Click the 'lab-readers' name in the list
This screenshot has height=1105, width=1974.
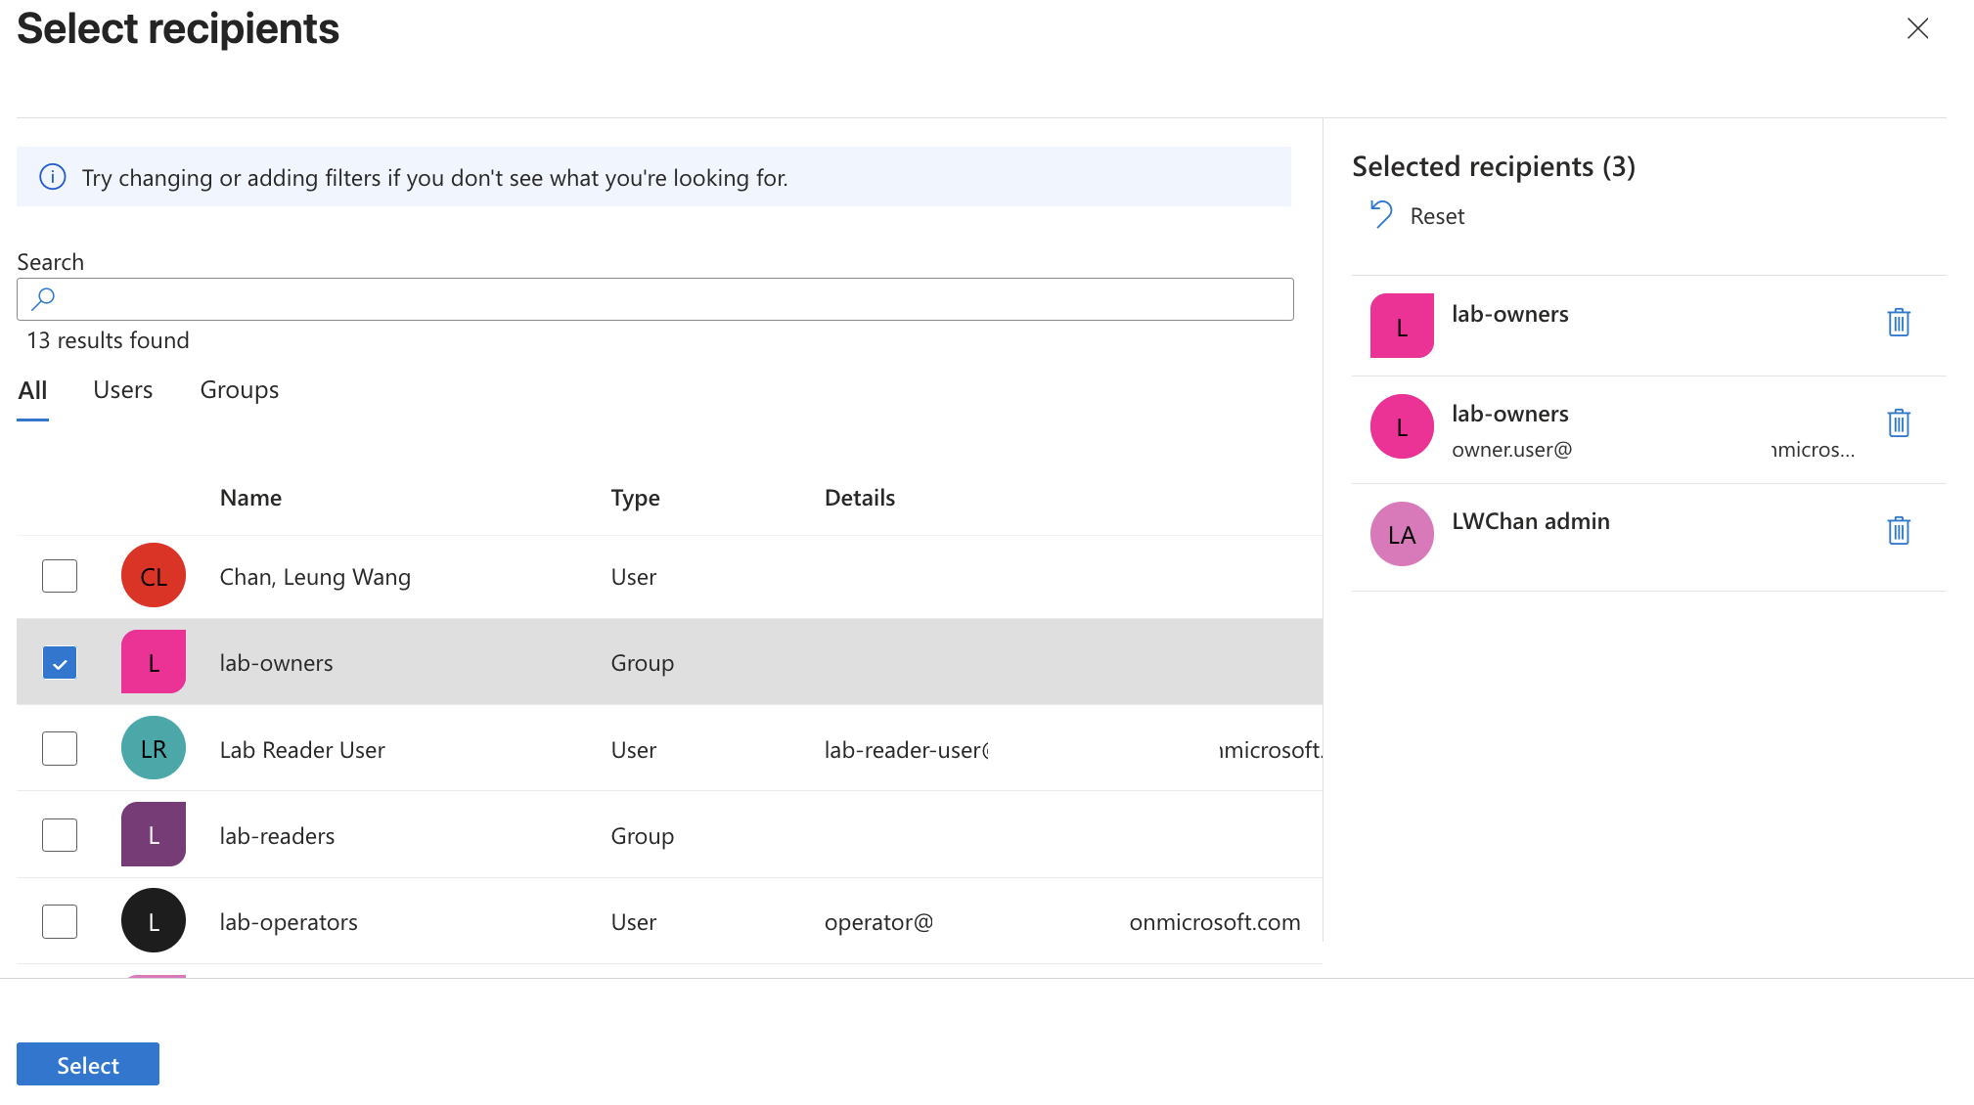277,836
